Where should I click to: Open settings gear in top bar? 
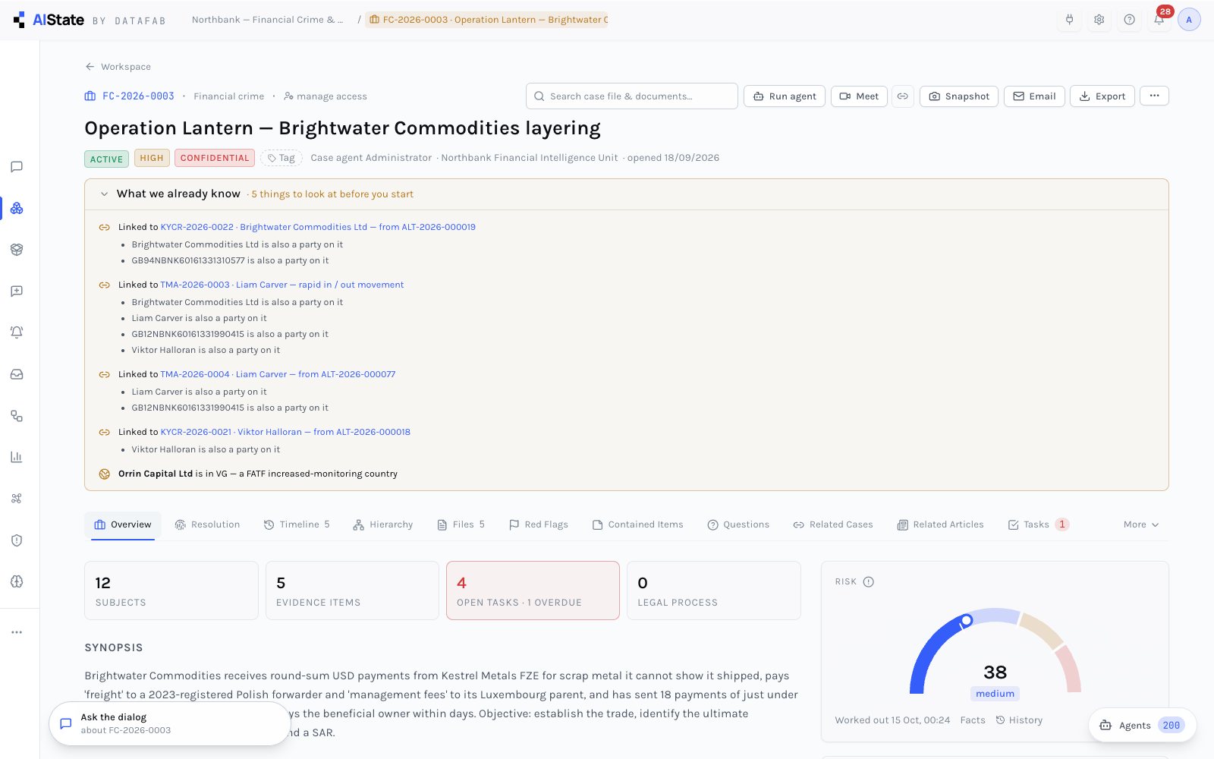tap(1099, 20)
